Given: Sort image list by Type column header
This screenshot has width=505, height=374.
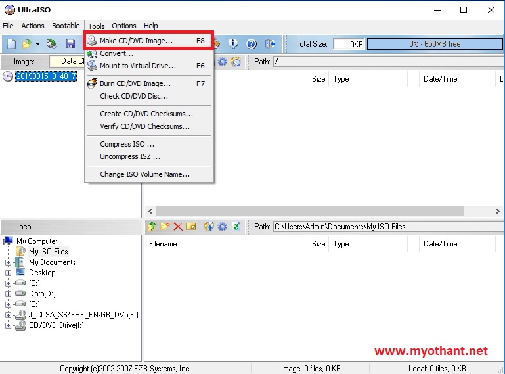Looking at the screenshot, I should pos(368,79).
